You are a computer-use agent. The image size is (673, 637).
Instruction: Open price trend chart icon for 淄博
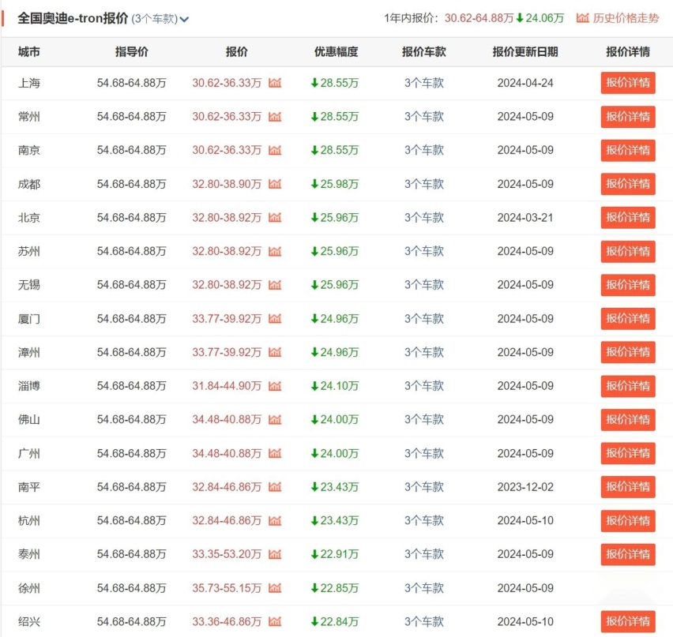275,386
